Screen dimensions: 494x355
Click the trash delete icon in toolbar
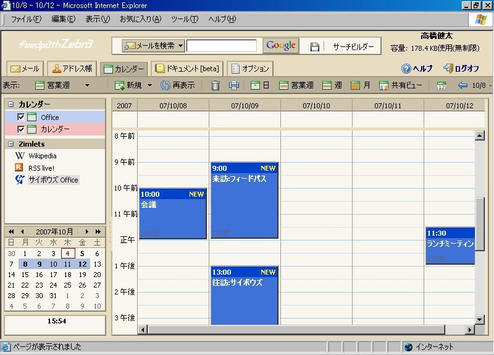(x=216, y=85)
